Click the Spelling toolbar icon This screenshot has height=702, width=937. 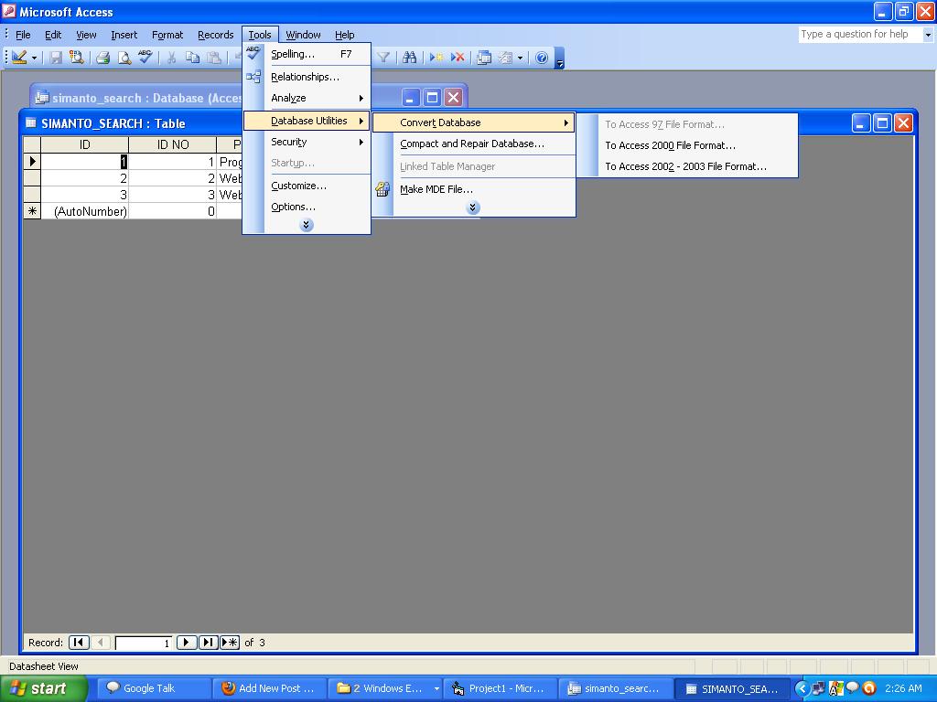tap(145, 58)
